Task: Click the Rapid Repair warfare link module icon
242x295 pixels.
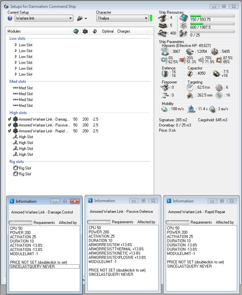Action: pos(15,131)
